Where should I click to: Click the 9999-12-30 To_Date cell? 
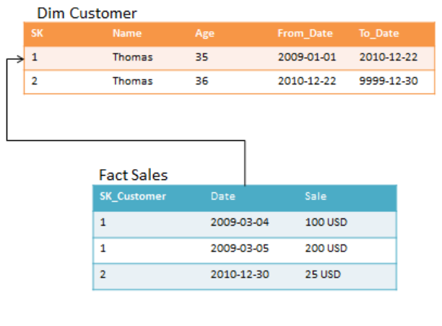(x=388, y=81)
